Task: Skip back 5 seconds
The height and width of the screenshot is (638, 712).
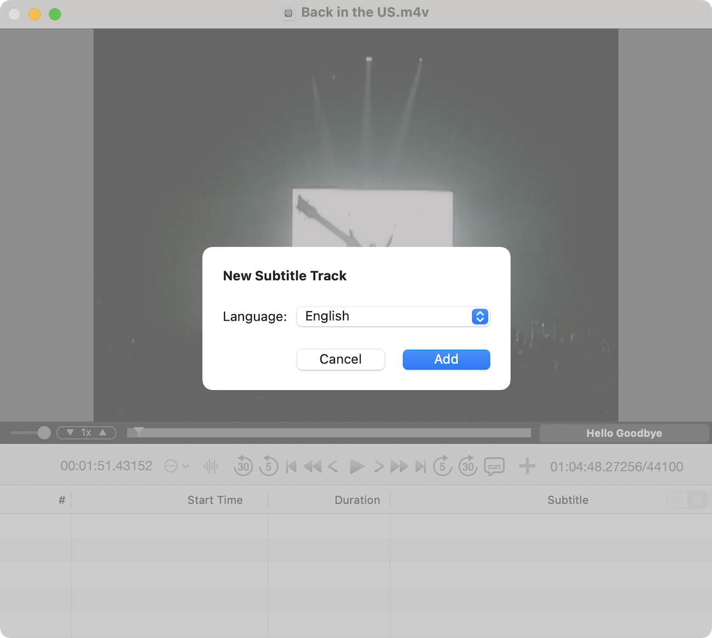Action: tap(268, 466)
